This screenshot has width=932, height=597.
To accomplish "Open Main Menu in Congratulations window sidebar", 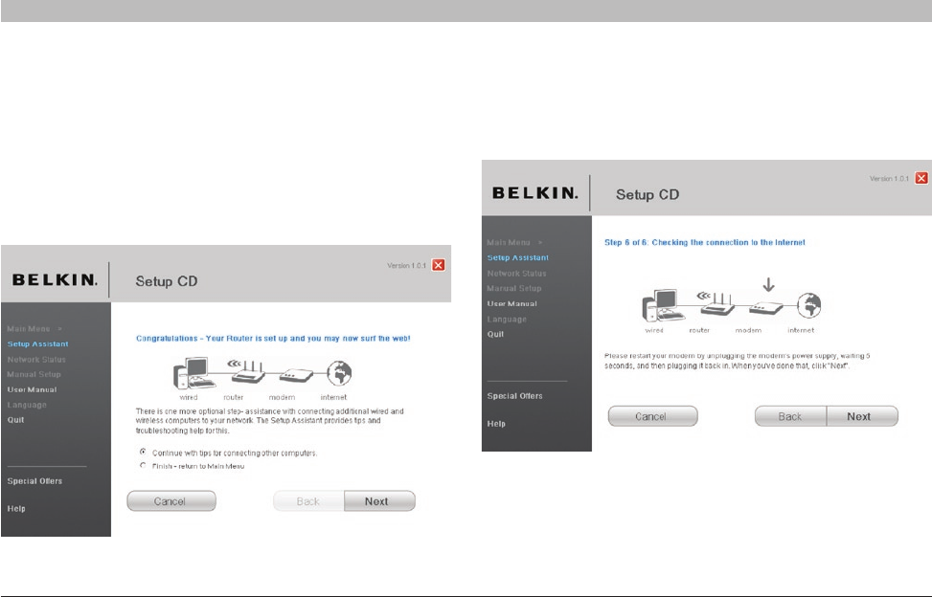I will pyautogui.click(x=29, y=328).
